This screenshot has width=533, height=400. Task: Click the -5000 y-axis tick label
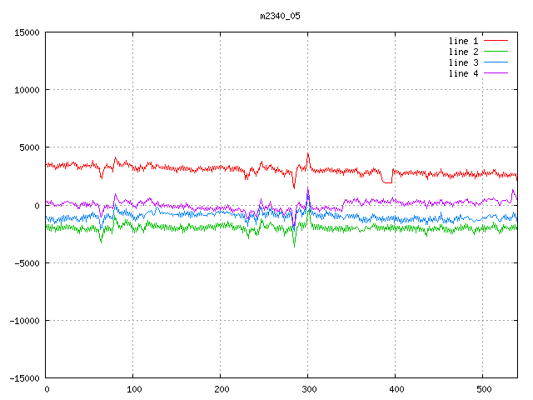27,262
